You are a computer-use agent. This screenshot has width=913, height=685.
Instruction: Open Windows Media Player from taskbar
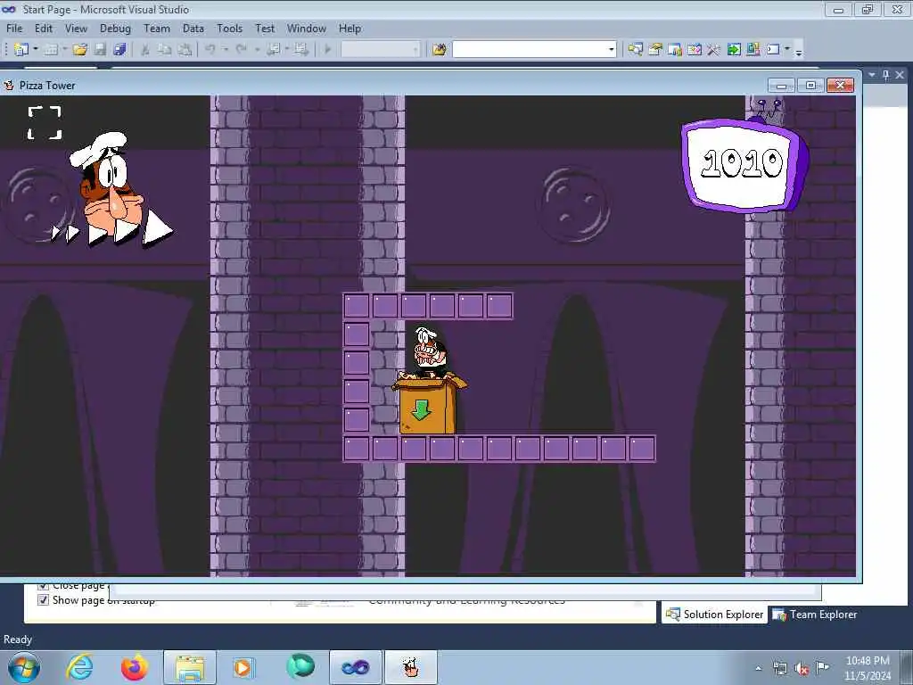[243, 667]
